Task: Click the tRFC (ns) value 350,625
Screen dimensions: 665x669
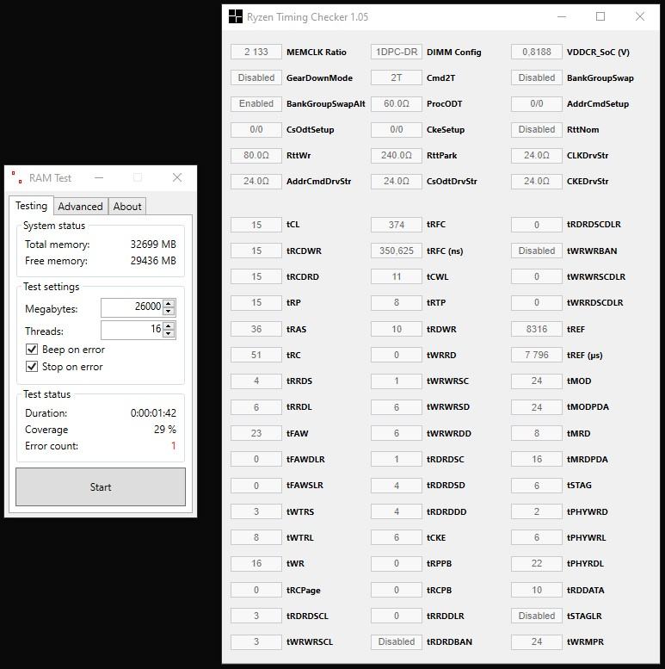Action: pyautogui.click(x=397, y=251)
